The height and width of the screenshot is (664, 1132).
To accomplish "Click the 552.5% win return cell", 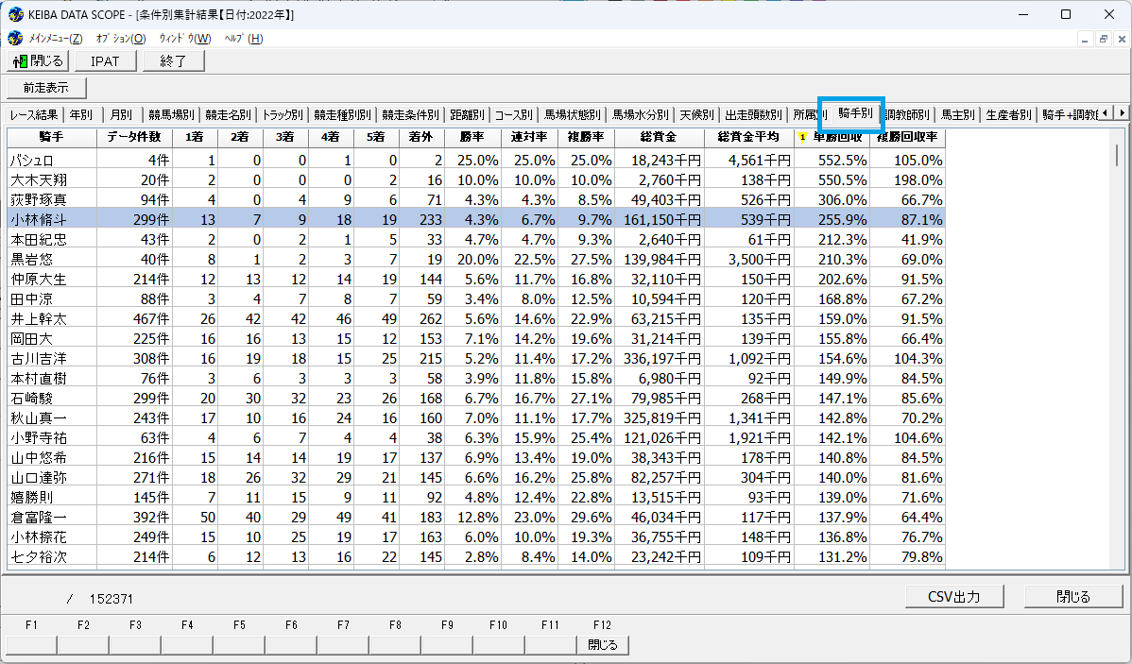I will 832,161.
